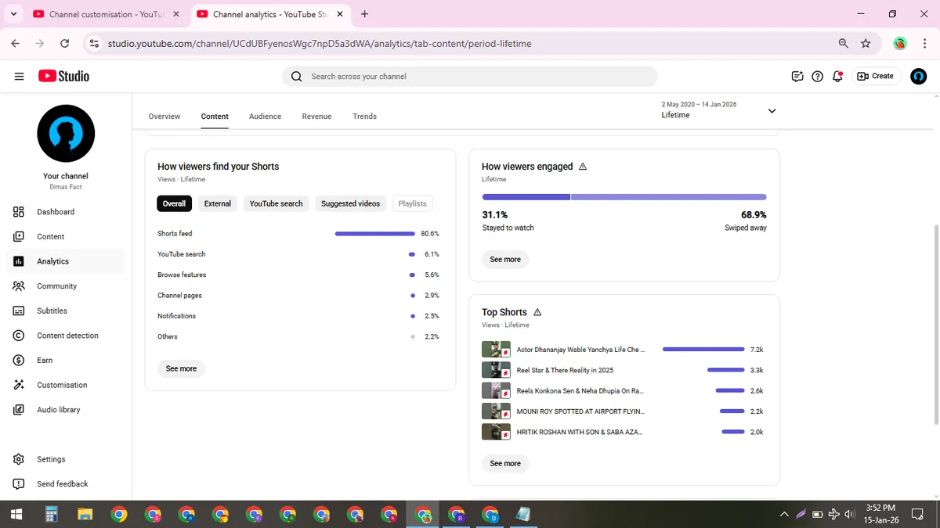Open Actor Dhananjay Wable Short thumbnail
Screen dimensions: 940x528
coord(496,350)
